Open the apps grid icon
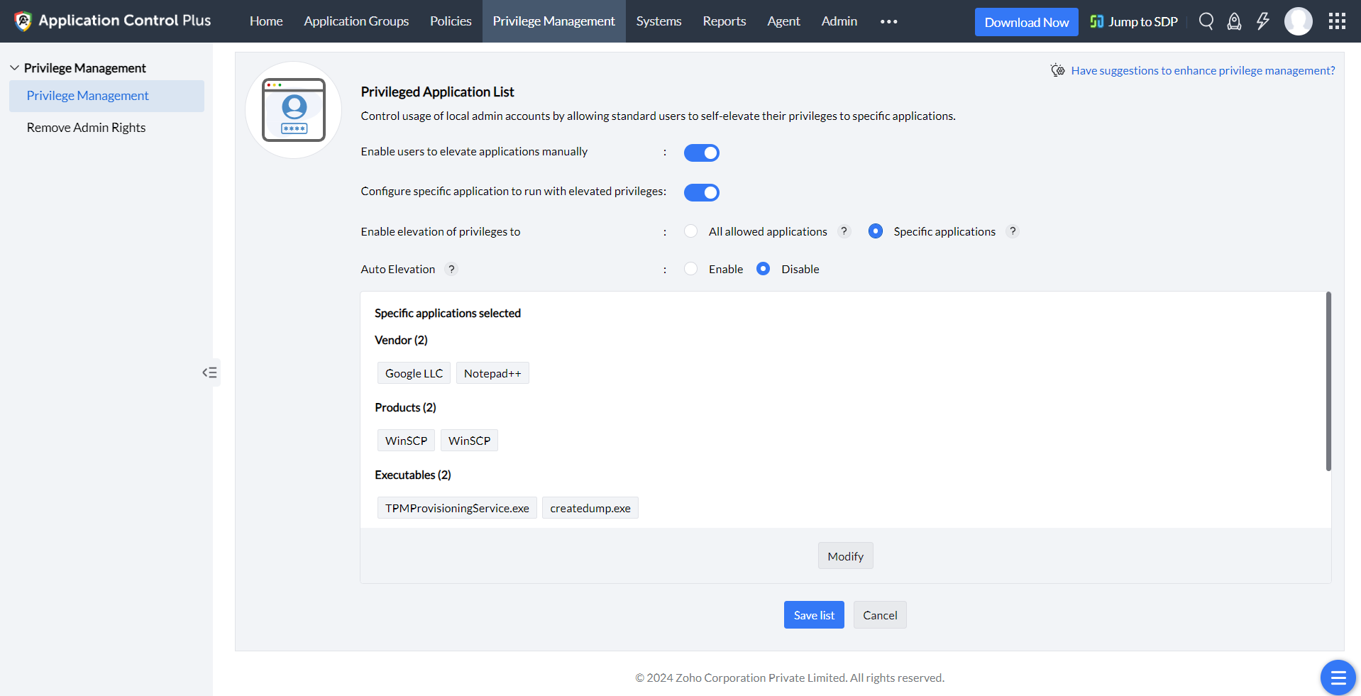 pyautogui.click(x=1337, y=21)
